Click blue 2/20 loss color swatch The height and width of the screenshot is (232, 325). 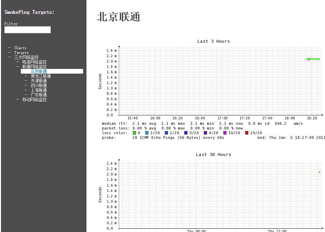tap(166, 133)
